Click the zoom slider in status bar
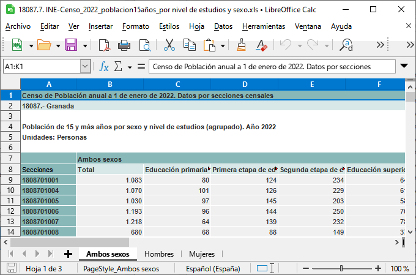Viewport: 416px width, 275px height. [x=341, y=268]
